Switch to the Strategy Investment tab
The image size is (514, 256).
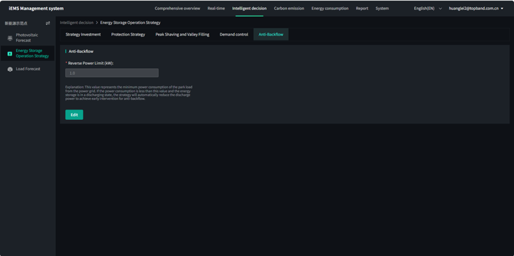[83, 35]
